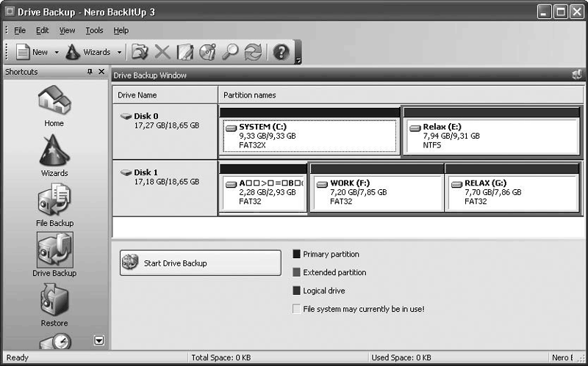588x366 pixels.
Task: Open the Home shortcut icon
Action: click(x=54, y=101)
